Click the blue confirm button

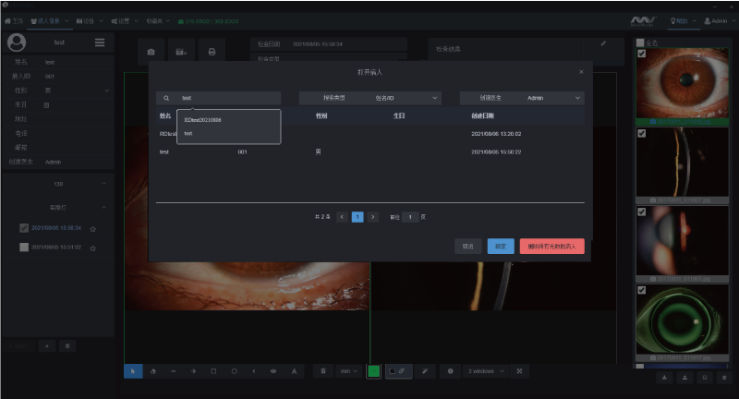coord(501,247)
